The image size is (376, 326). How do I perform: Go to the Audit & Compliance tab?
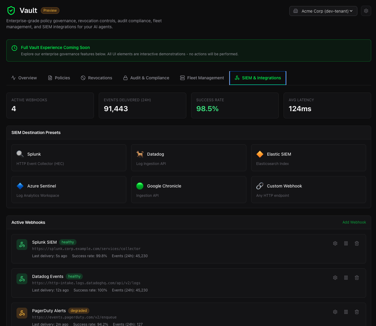[146, 78]
